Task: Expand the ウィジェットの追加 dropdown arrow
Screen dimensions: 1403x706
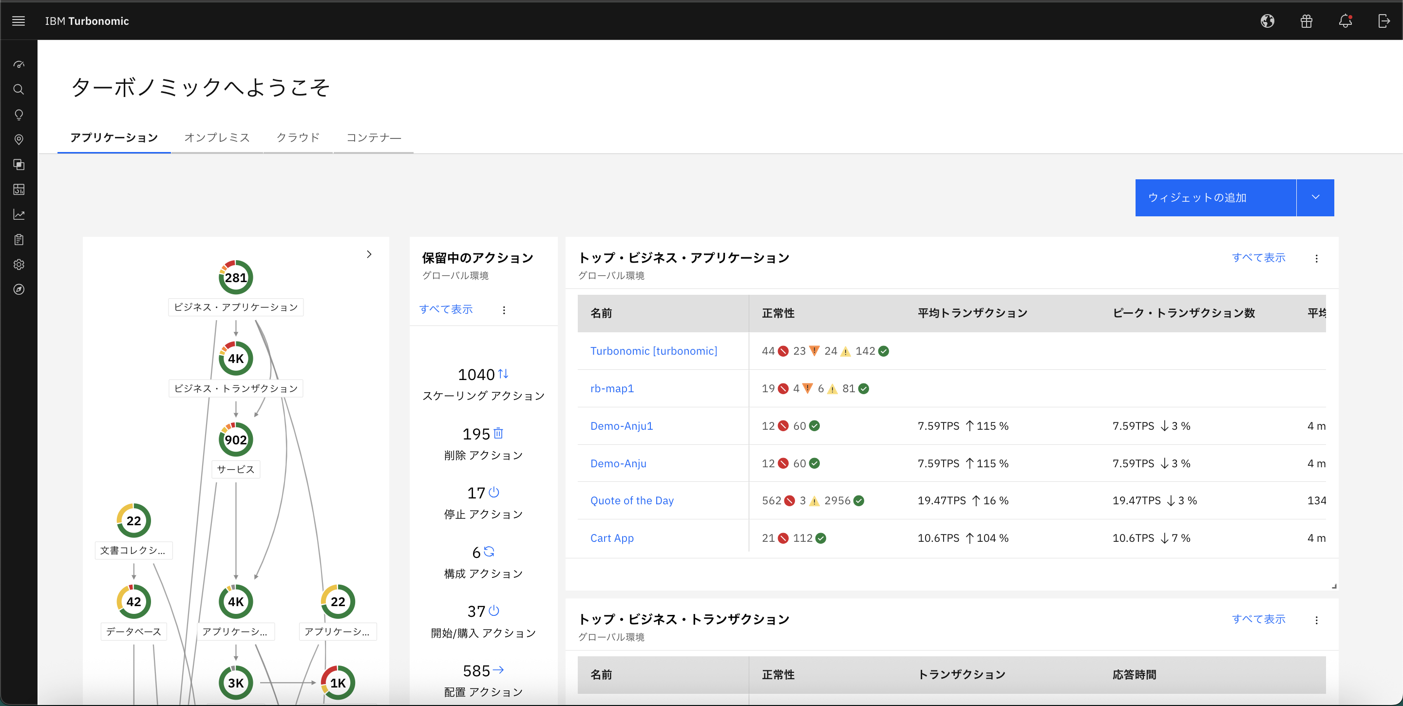Action: pos(1315,197)
